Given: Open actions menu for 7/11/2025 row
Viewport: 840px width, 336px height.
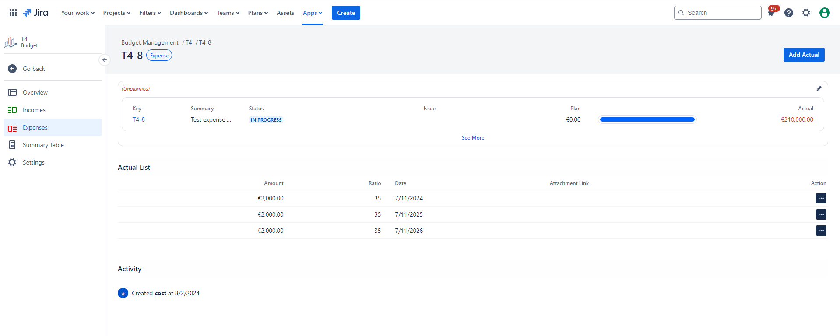Looking at the screenshot, I should (821, 214).
